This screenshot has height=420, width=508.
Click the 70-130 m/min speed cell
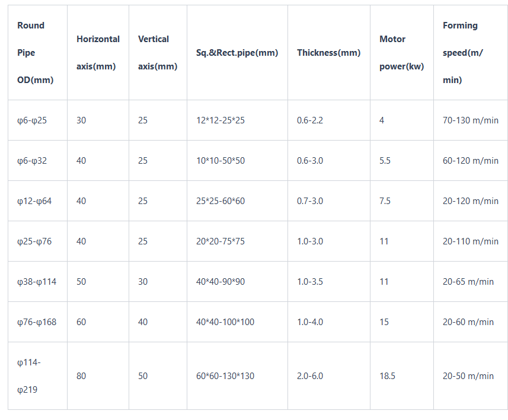click(471, 120)
